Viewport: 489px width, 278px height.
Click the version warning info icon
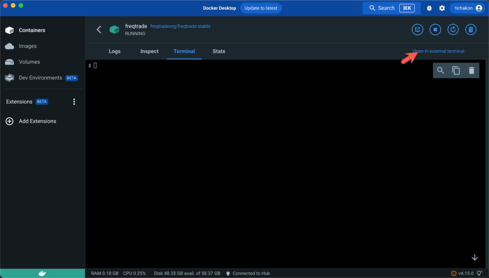(x=454, y=273)
